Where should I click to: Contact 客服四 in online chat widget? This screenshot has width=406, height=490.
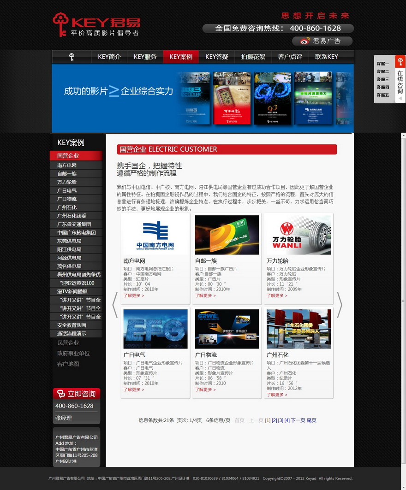383,87
